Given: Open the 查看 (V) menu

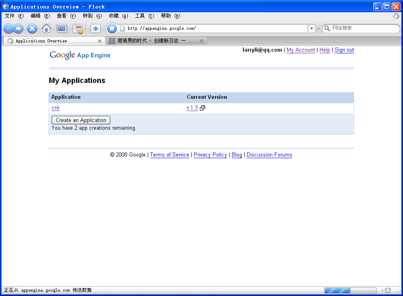Looking at the screenshot, I should point(66,16).
